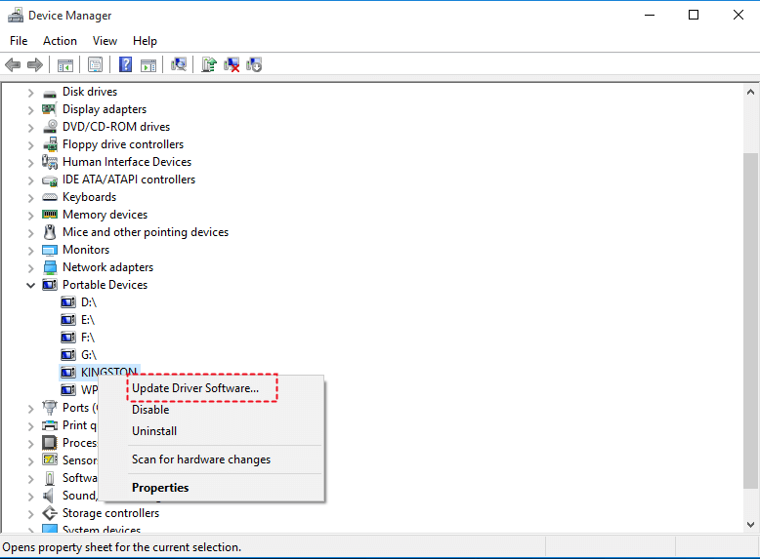Click the Scan for hardware changes toolbar icon
Viewport: 760px width, 559px height.
click(x=179, y=64)
